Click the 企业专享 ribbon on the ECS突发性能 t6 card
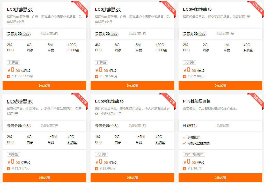Viewport: 264px width, 183px height. coord(256,8)
